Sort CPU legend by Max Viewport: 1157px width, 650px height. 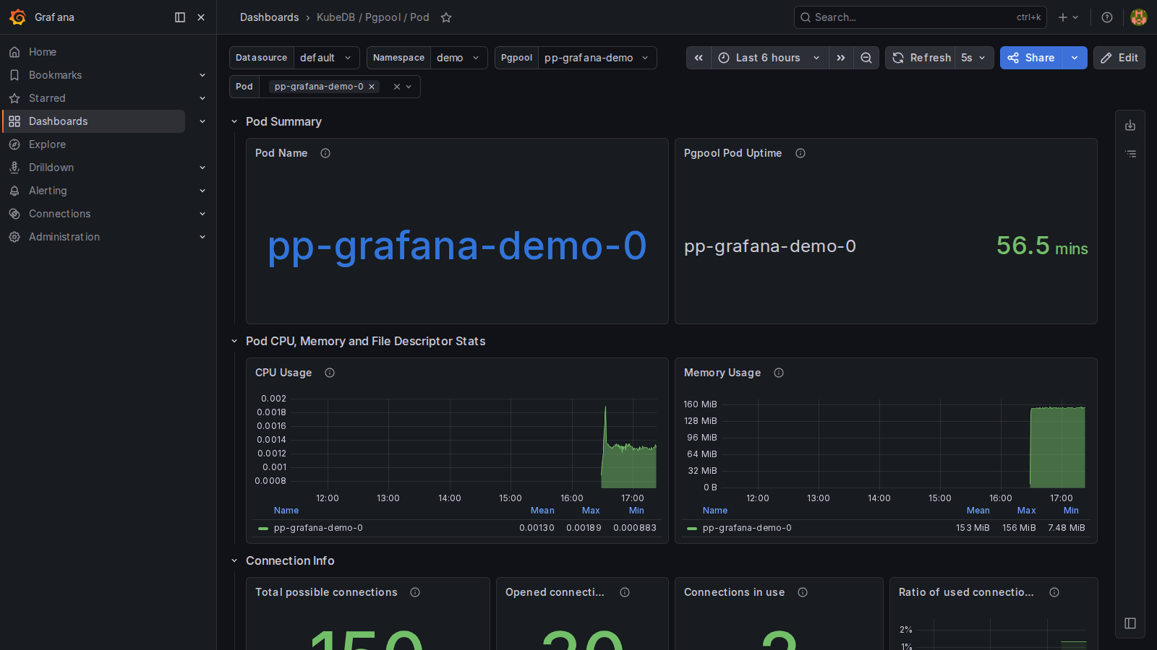point(591,511)
